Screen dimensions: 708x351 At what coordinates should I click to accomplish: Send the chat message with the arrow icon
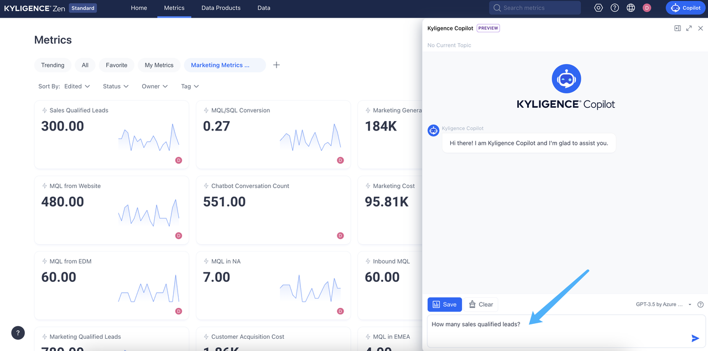coord(695,338)
